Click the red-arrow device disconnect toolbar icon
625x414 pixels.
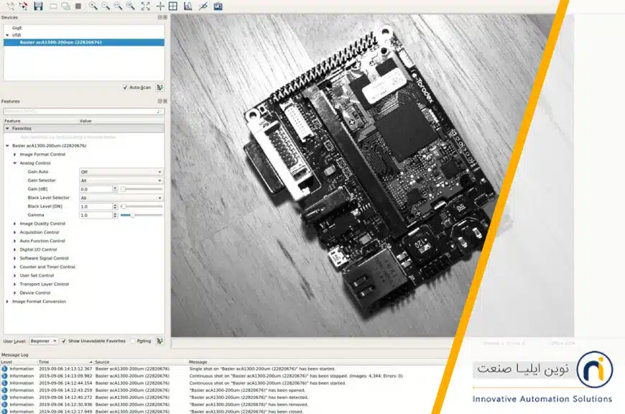pos(24,6)
